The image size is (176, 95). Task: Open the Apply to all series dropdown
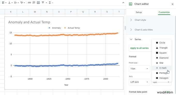140,48
